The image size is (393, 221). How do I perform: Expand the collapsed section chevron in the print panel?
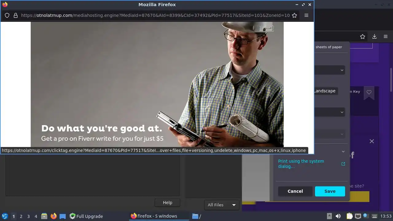tap(343, 151)
